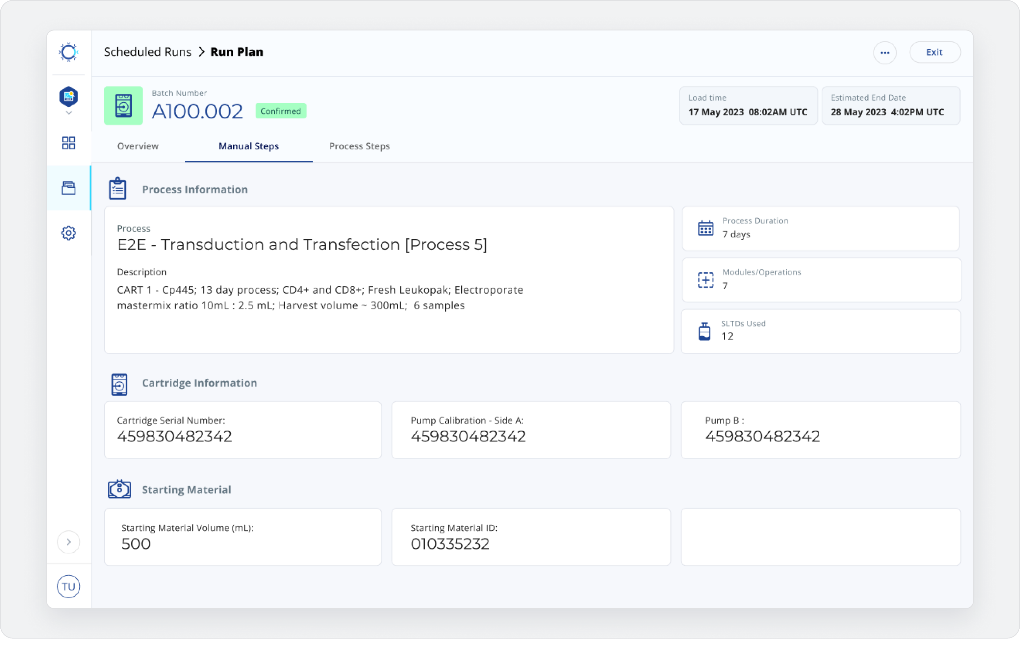Go back to Scheduled Runs breadcrumb
The width and height of the screenshot is (1020, 647).
tap(147, 52)
